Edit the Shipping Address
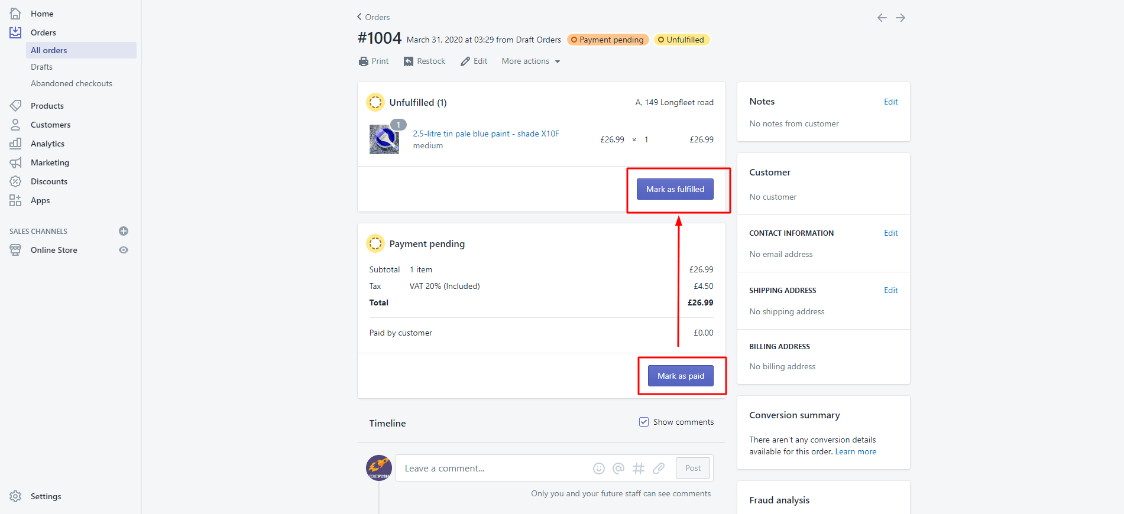The image size is (1124, 514). point(891,290)
